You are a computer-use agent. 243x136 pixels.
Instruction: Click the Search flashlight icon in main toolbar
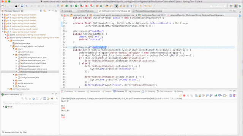[x=110, y=6]
